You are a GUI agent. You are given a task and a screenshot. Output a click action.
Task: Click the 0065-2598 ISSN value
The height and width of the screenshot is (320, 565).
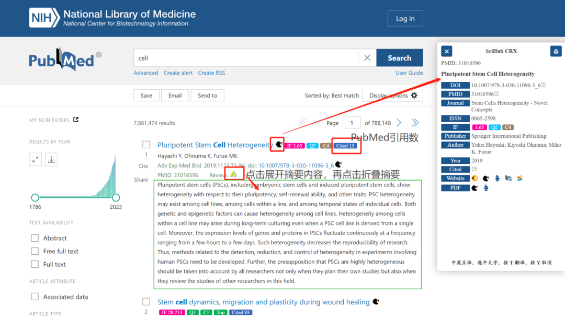coord(483,118)
